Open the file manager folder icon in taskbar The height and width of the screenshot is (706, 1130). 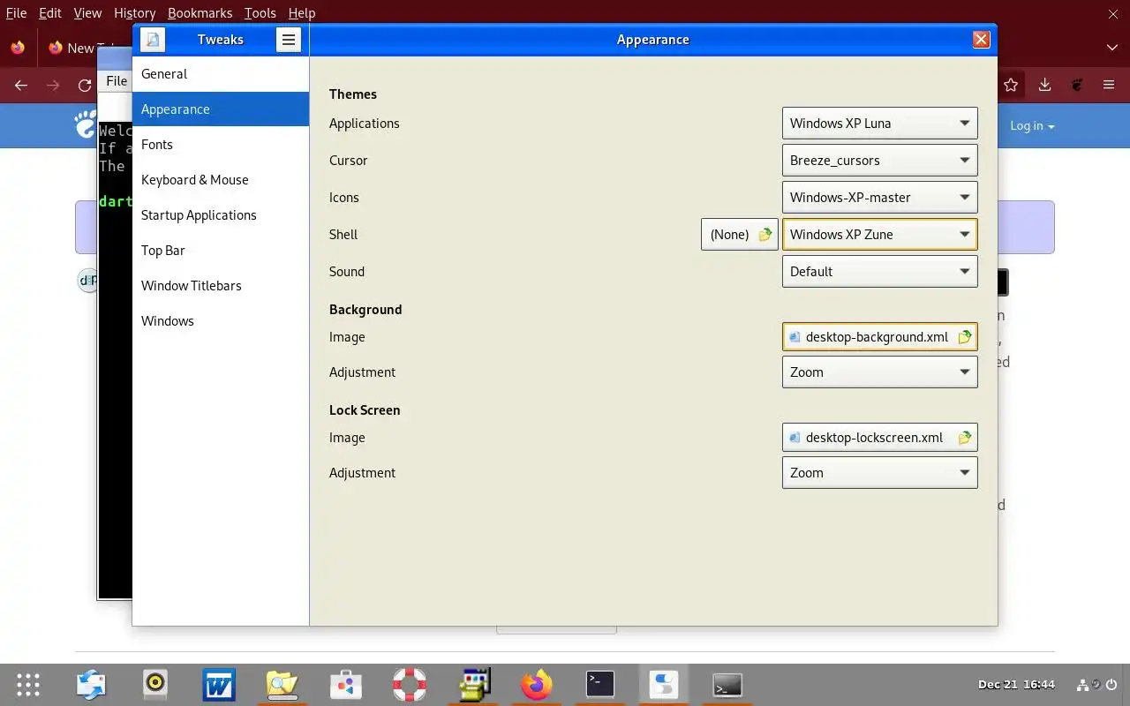(282, 685)
